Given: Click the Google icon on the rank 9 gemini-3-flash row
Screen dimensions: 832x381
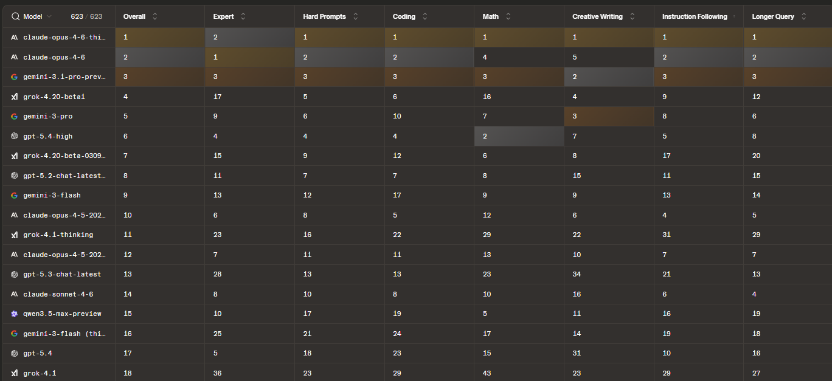Looking at the screenshot, I should click(x=15, y=196).
